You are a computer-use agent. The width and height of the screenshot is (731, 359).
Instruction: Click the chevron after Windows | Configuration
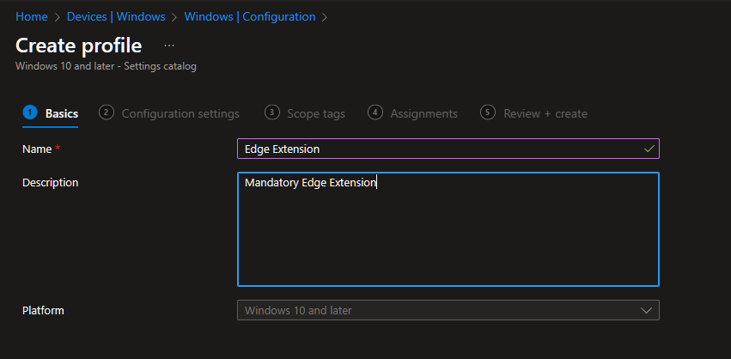pyautogui.click(x=325, y=17)
